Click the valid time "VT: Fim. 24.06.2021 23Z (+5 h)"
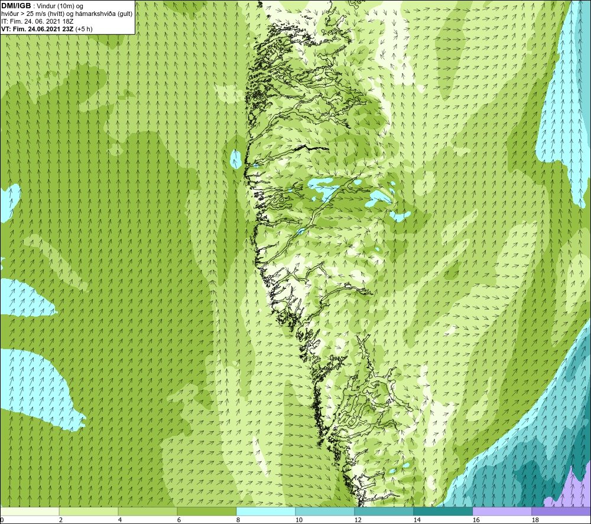 tap(47, 29)
